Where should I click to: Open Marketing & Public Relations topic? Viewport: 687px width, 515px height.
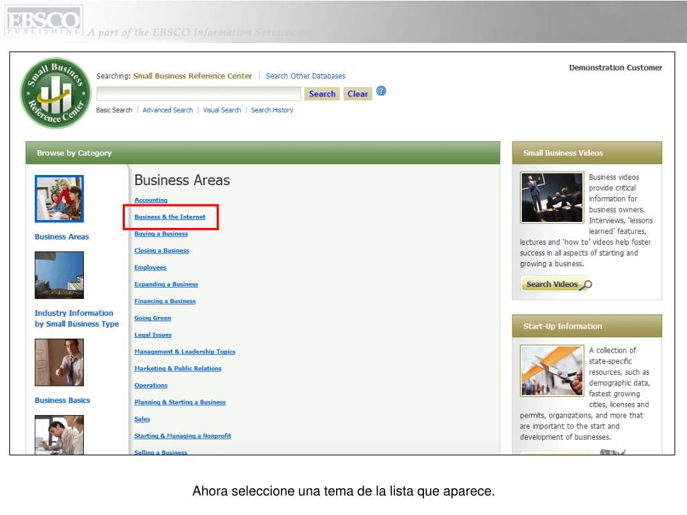click(x=178, y=368)
